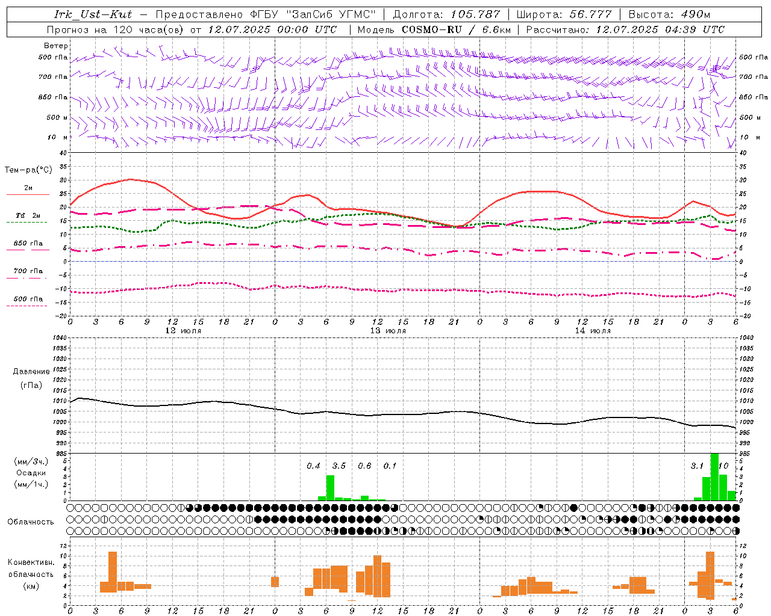Image resolution: width=771 pixels, height=616 pixels.
Task: Click the ФГБУ "ЗапСиб УГМС" provider text
Action: point(313,14)
